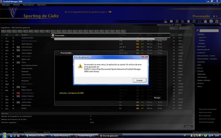Select Tácticas in the sidebar
Image resolution: width=221 pixels, height=138 pixels.
(202, 40)
